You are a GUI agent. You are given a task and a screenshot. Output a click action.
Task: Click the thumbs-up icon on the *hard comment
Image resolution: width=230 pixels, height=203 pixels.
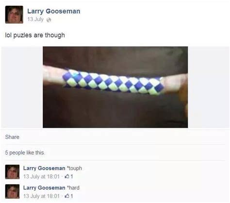(67, 196)
